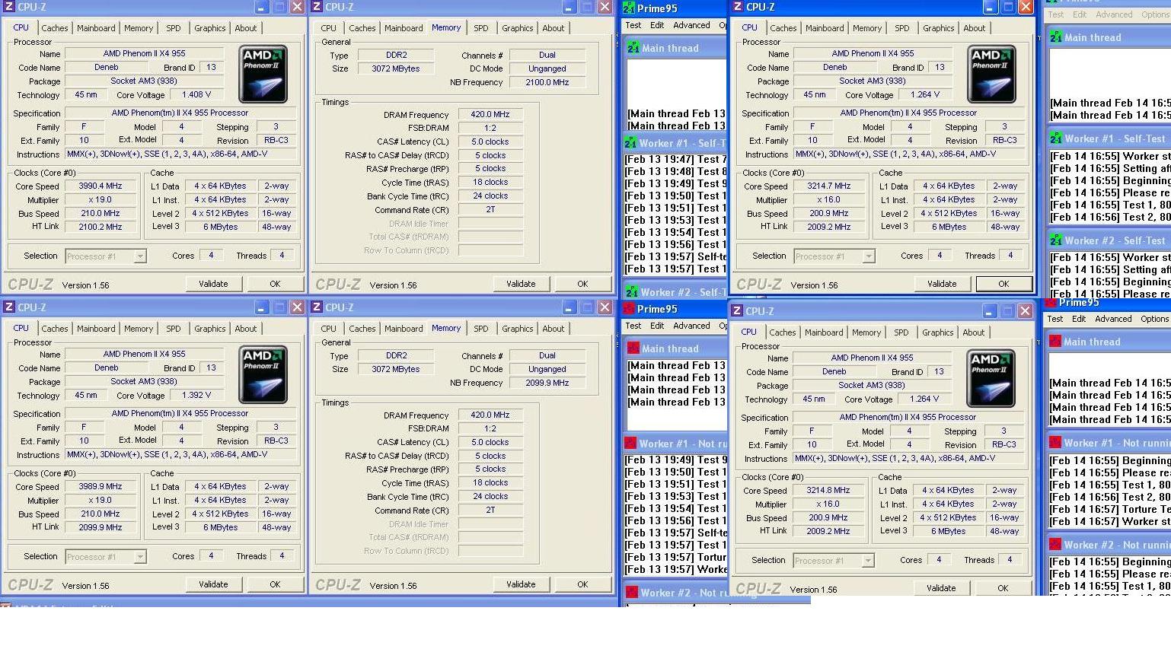Click Command Rate 2T in NB 2099.9 MHz window
The width and height of the screenshot is (1171, 668).
pos(490,511)
